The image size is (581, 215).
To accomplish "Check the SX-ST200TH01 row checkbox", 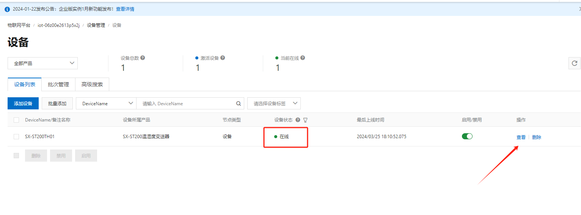I will tap(16, 137).
